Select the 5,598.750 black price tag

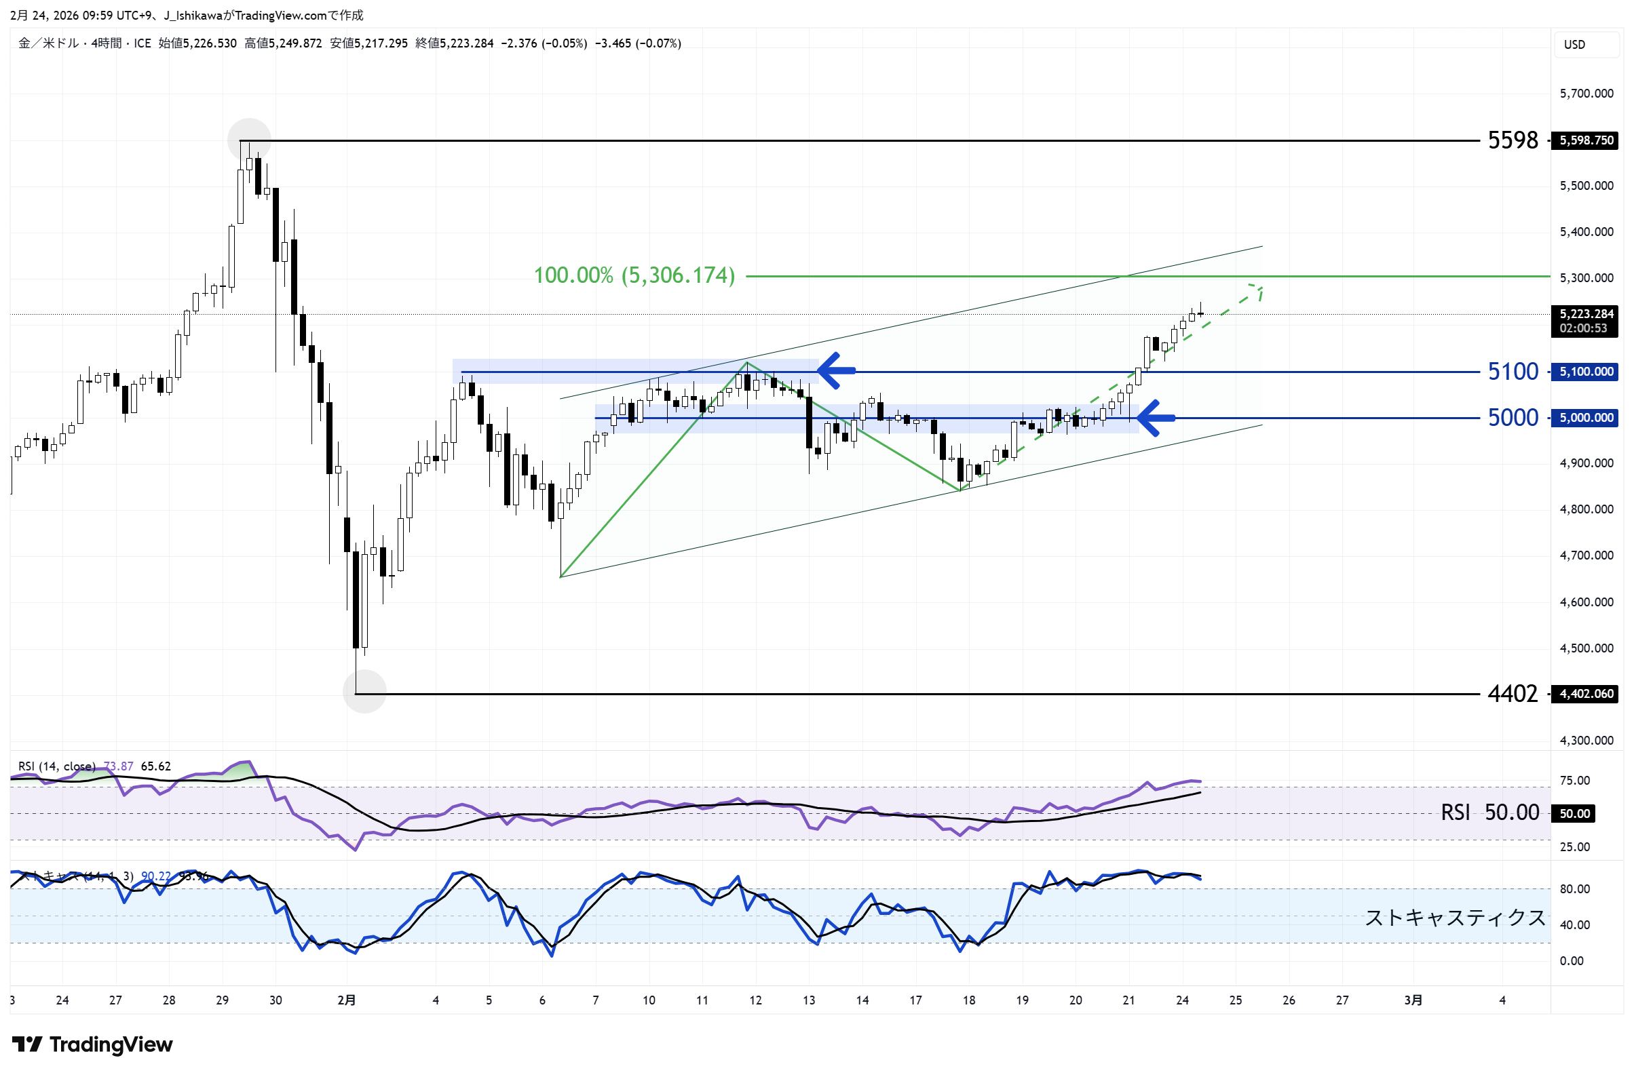tap(1585, 140)
